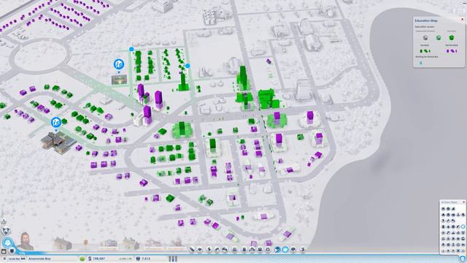
Task: Open the Roads menu in the build toolbar
Action: coord(191,249)
